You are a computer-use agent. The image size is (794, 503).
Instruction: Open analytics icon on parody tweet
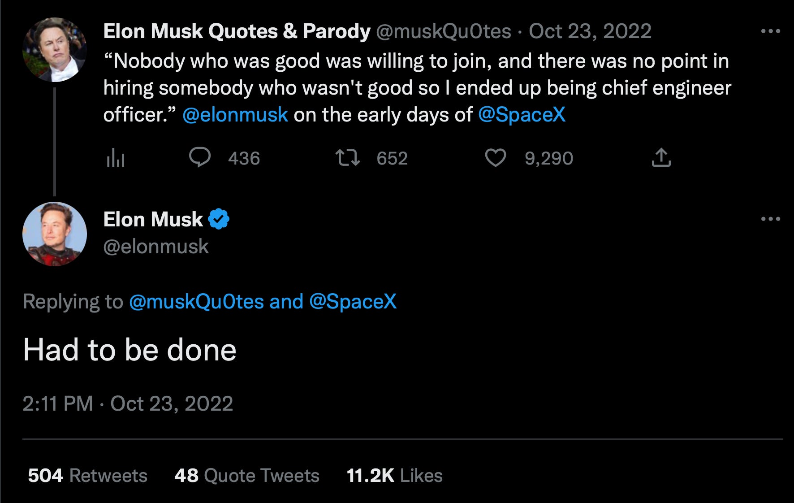pyautogui.click(x=115, y=158)
